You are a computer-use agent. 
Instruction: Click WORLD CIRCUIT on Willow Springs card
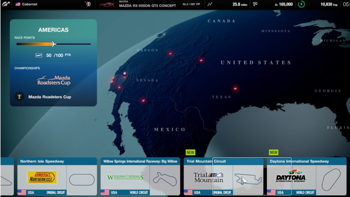click(x=139, y=193)
